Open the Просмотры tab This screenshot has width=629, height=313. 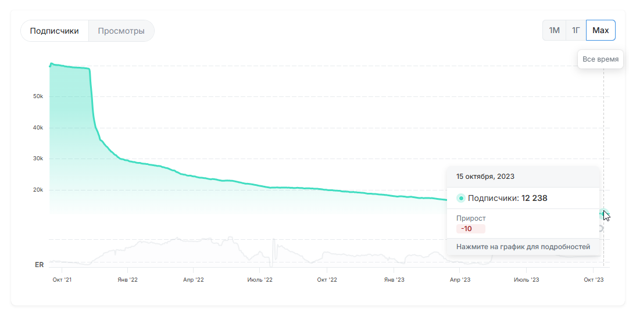[121, 31]
